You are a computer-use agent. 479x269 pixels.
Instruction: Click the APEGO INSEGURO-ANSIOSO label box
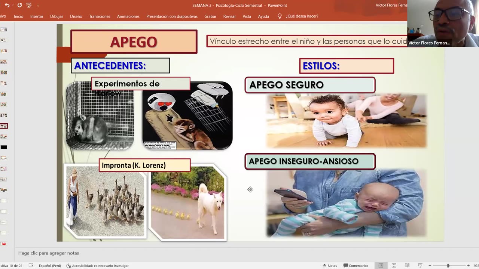point(310,161)
